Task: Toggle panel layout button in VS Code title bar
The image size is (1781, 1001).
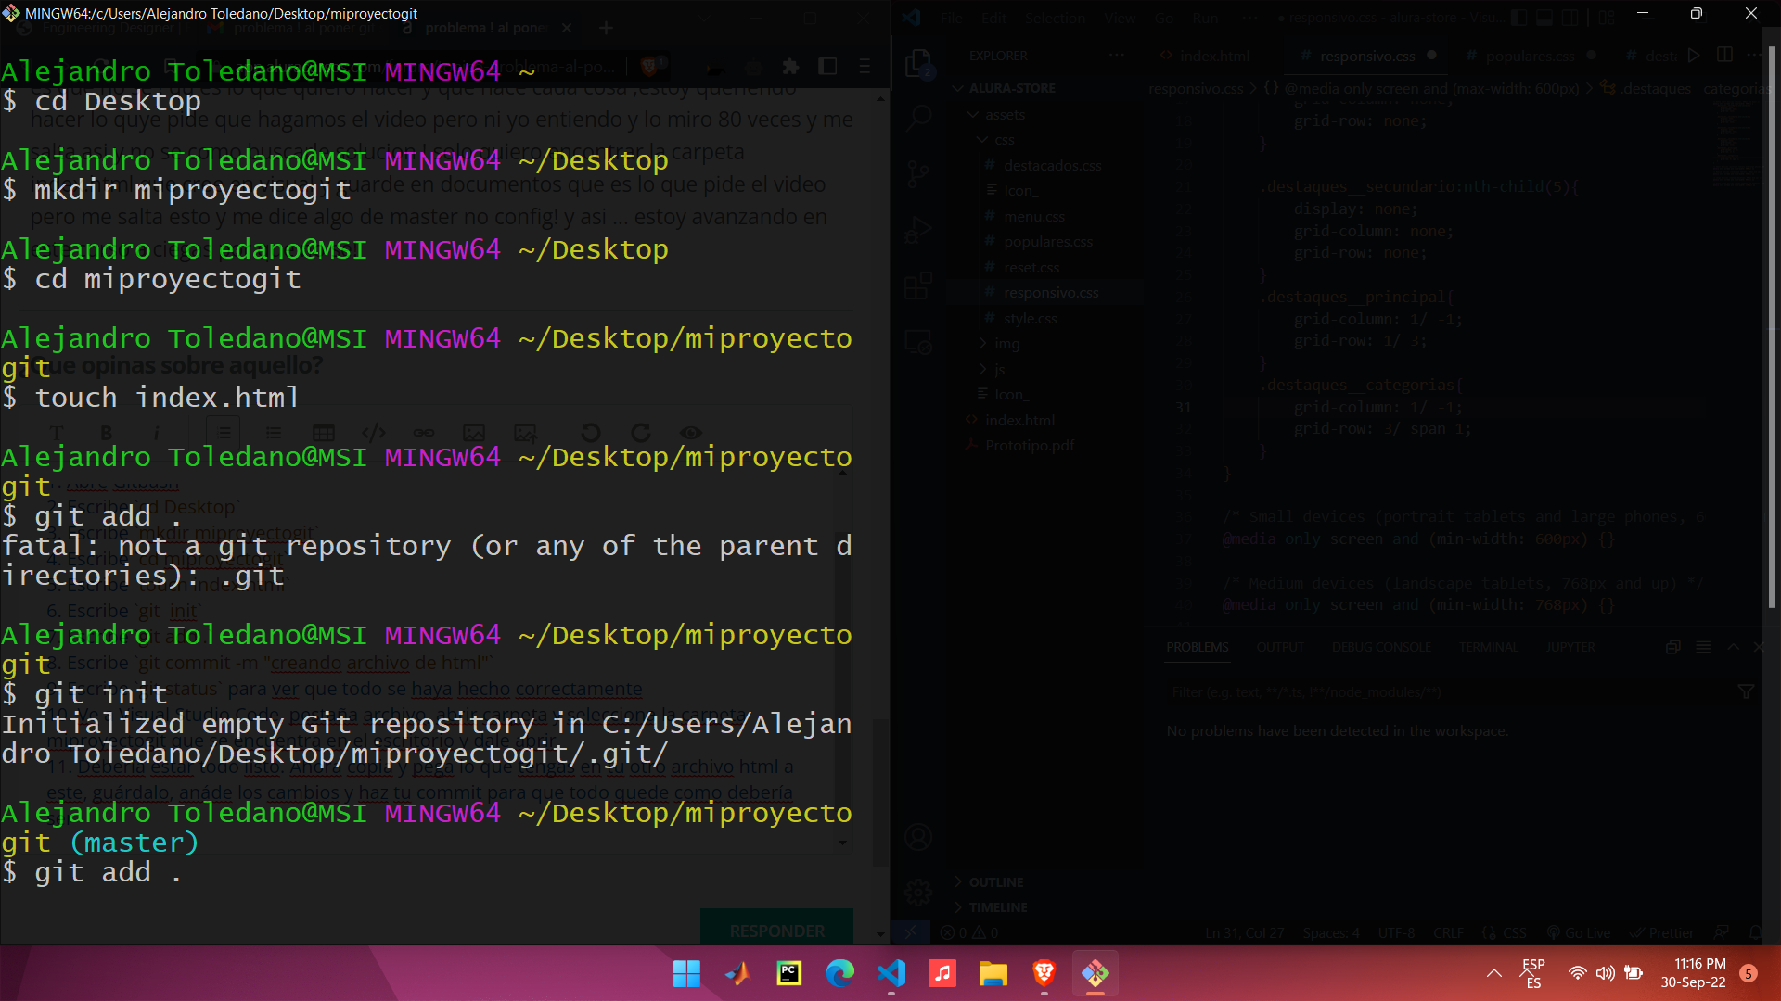Action: (x=1544, y=18)
